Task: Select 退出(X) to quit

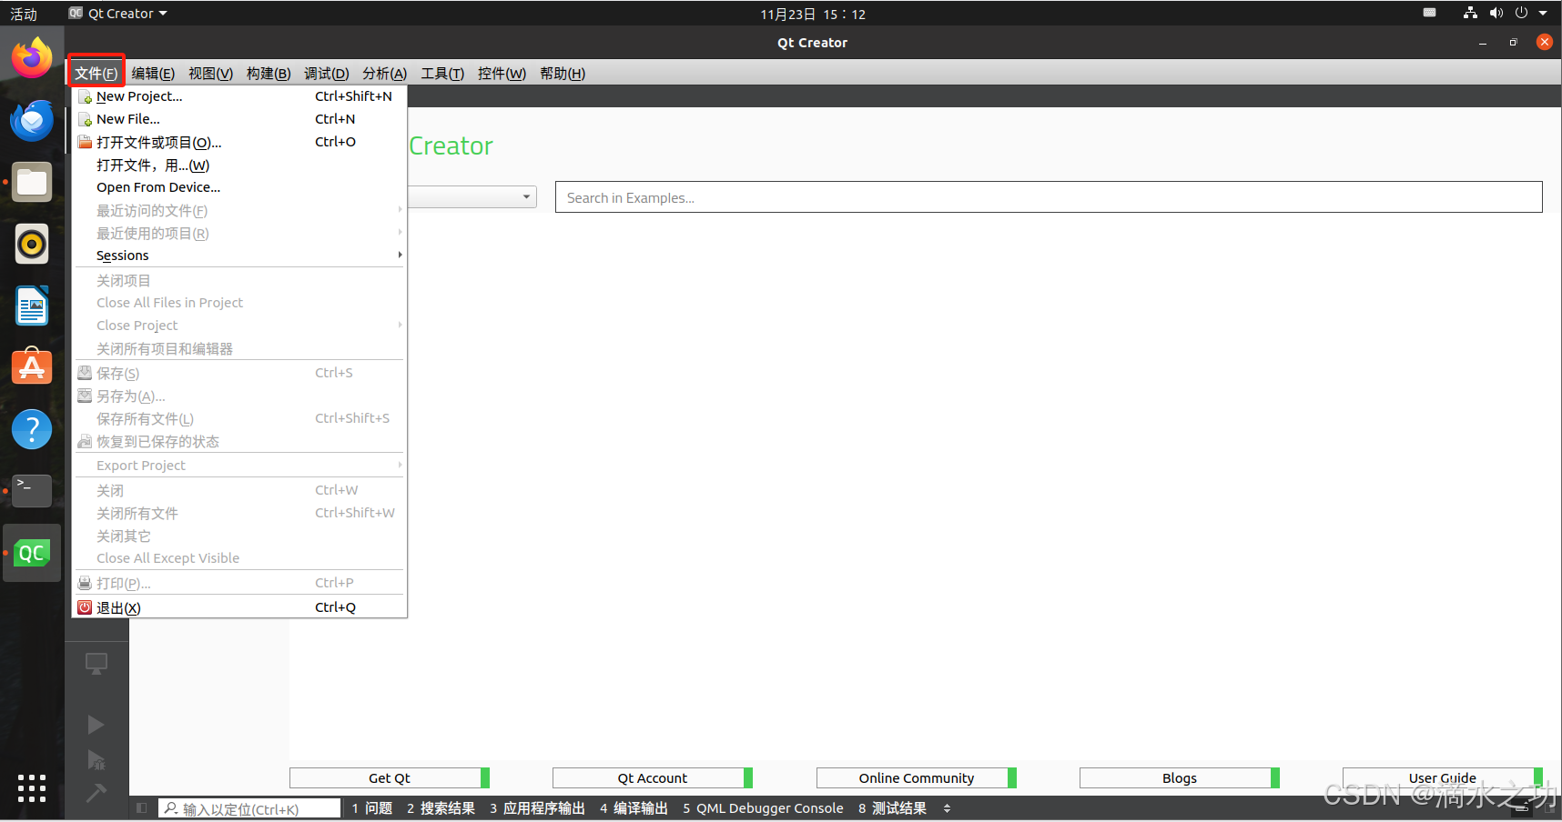Action: point(239,607)
